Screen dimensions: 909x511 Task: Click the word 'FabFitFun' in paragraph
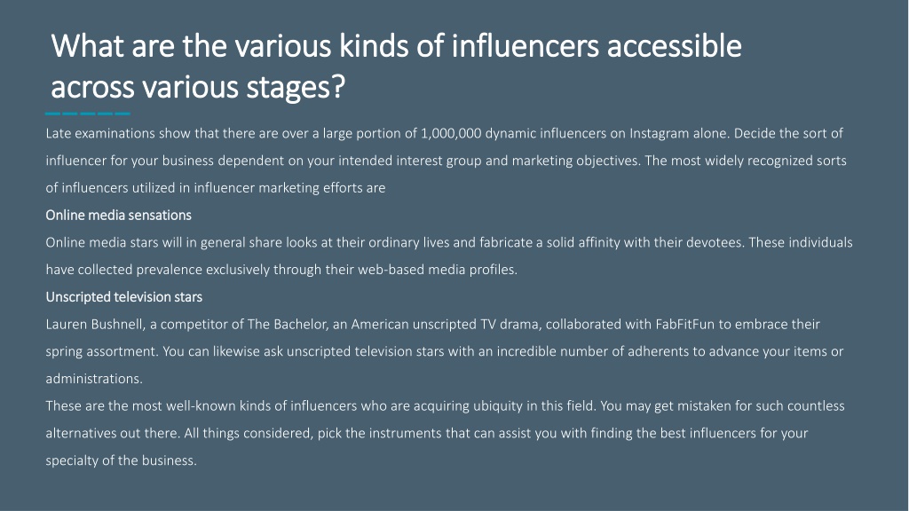click(684, 324)
